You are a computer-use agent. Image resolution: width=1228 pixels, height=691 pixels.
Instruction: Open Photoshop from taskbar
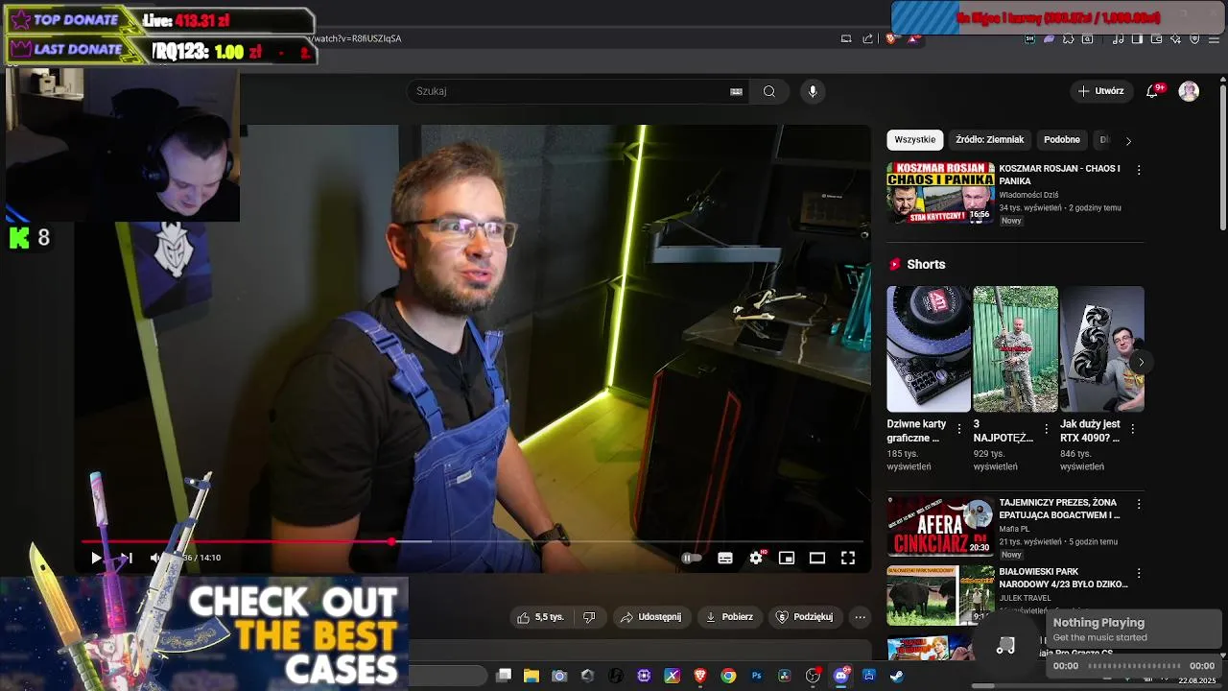click(756, 676)
